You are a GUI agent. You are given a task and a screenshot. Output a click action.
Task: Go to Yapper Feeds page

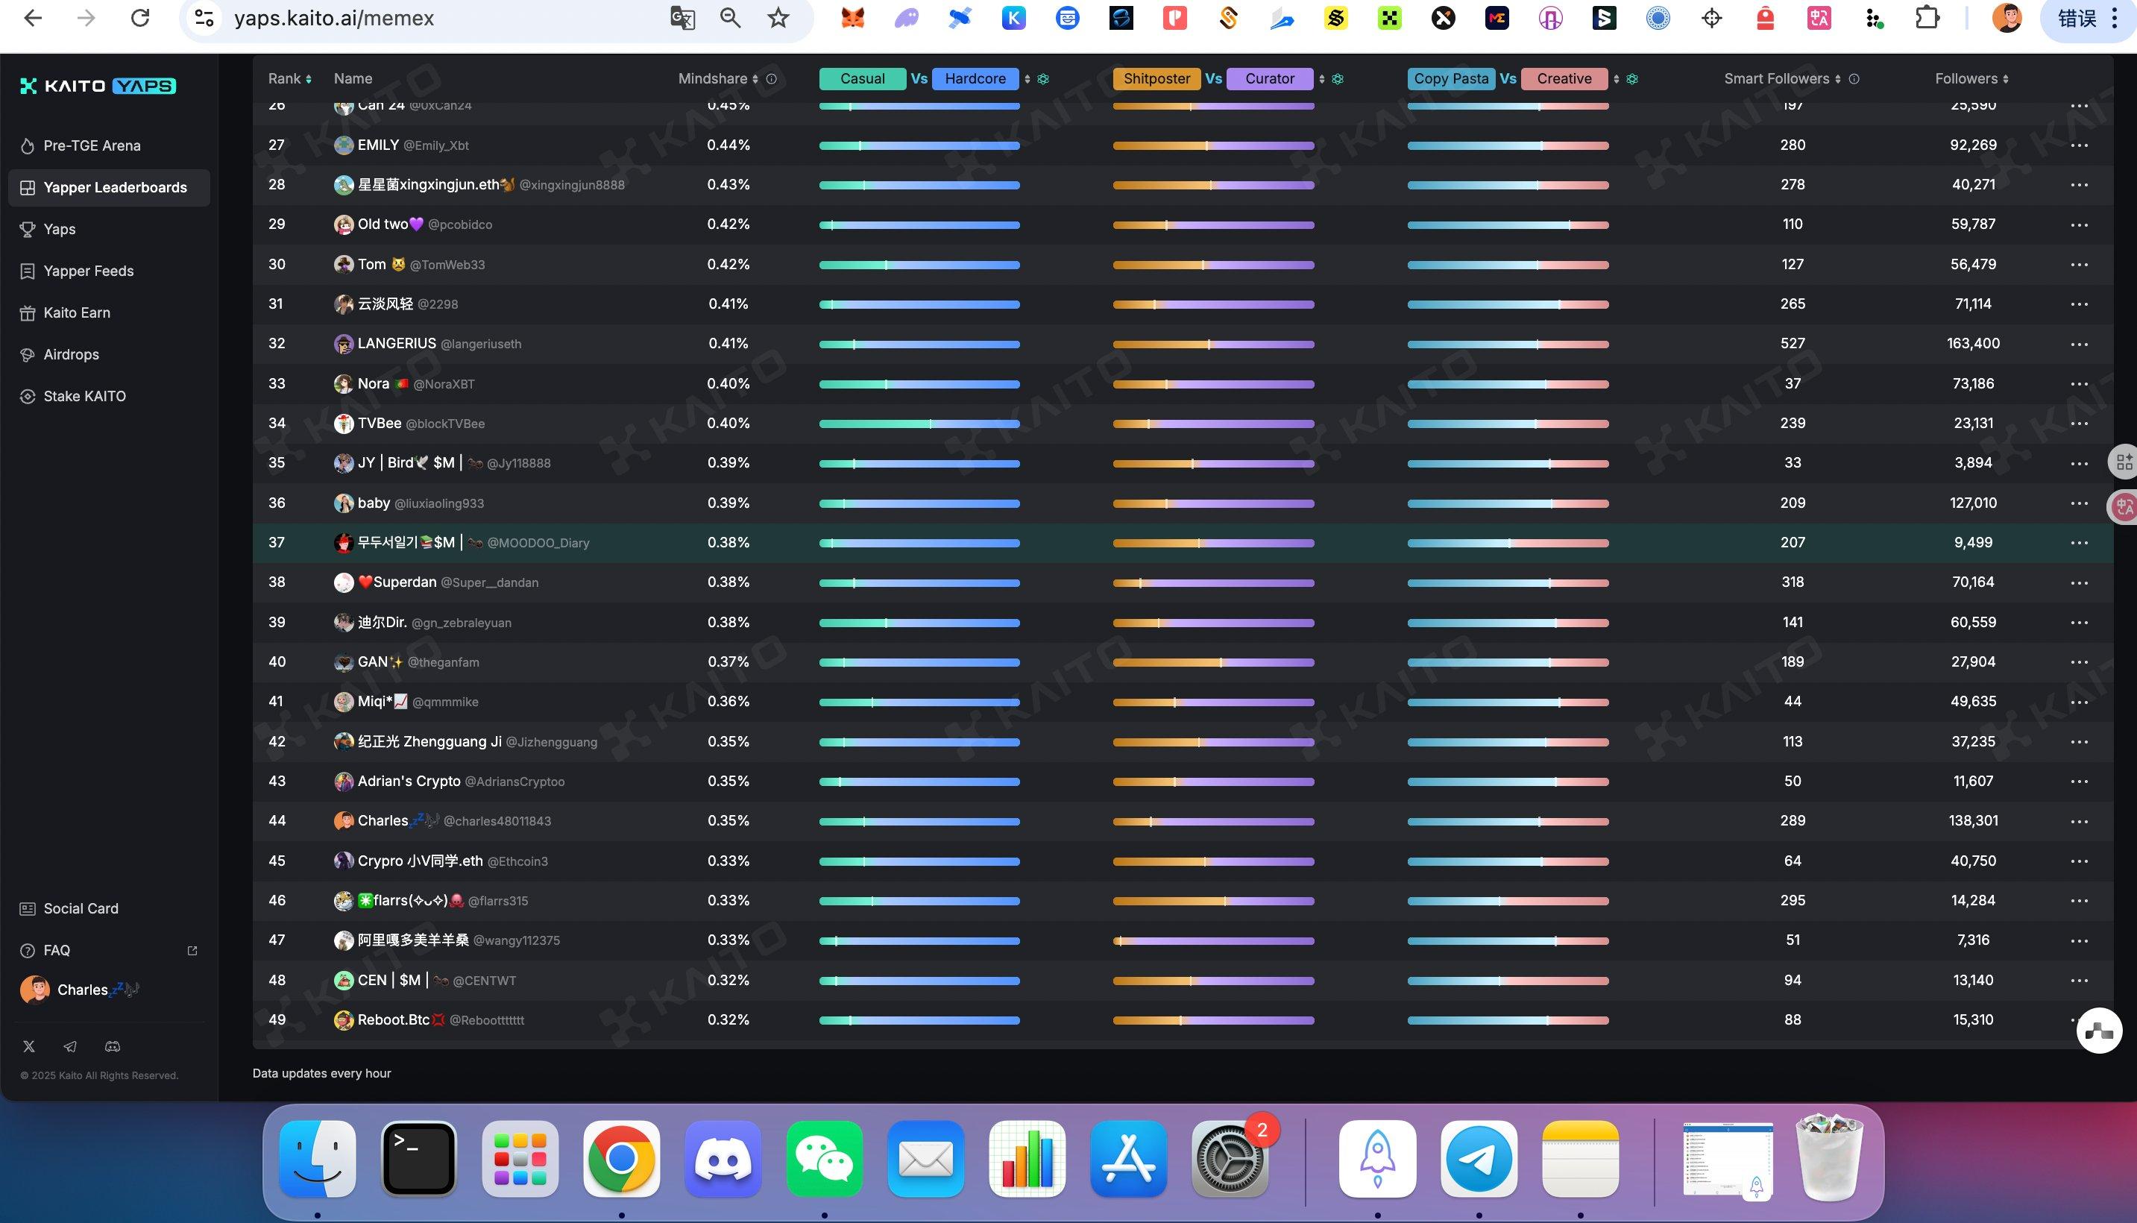tap(88, 271)
